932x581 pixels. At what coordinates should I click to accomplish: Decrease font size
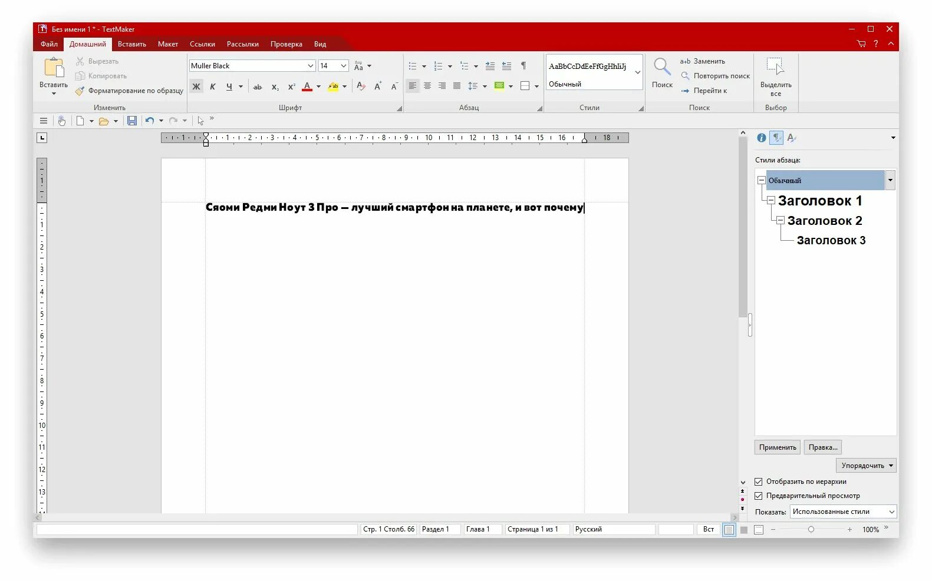click(x=394, y=87)
